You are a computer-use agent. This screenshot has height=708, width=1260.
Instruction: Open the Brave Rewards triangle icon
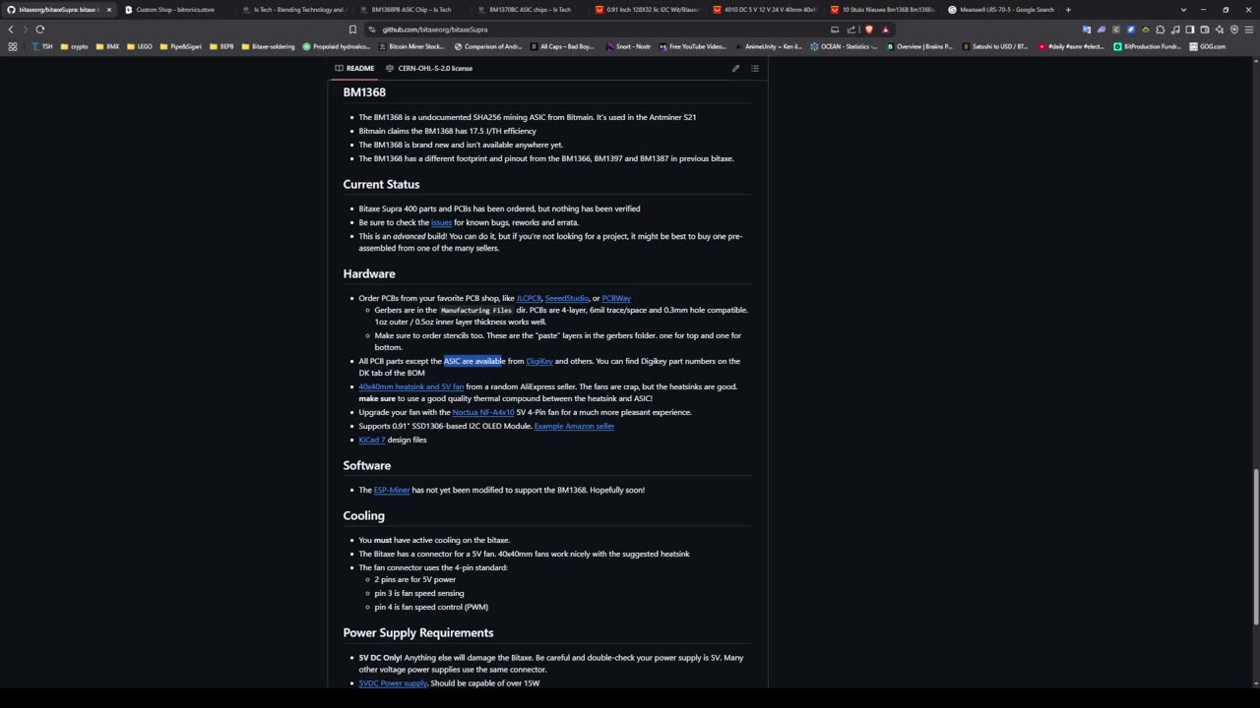886,29
